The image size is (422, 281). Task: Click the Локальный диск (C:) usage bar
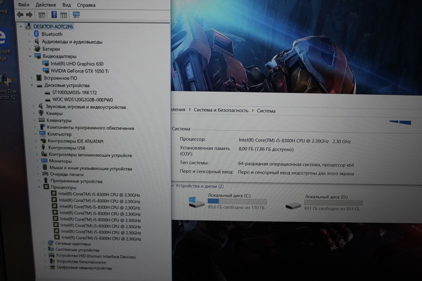(237, 201)
